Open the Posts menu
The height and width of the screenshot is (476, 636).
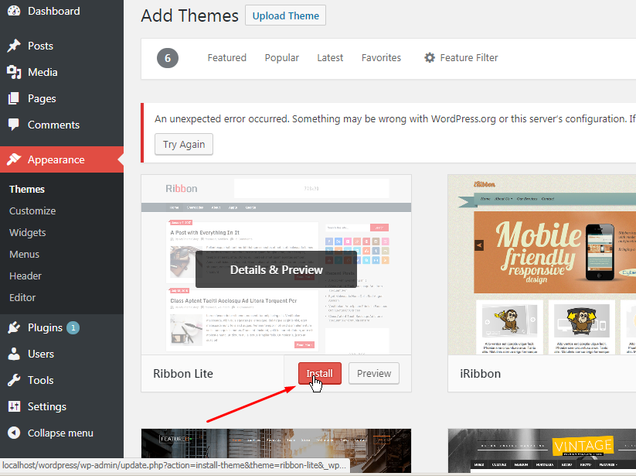pos(62,46)
